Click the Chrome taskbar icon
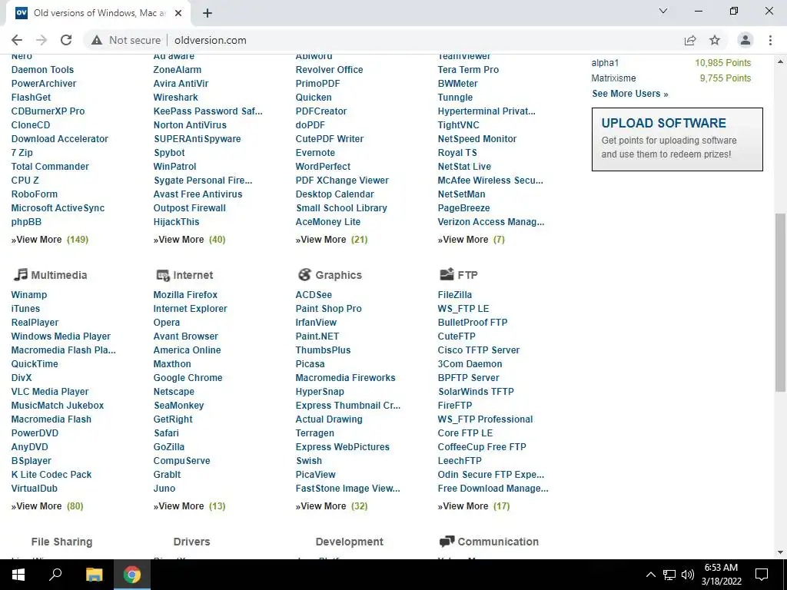This screenshot has width=787, height=590. [132, 575]
